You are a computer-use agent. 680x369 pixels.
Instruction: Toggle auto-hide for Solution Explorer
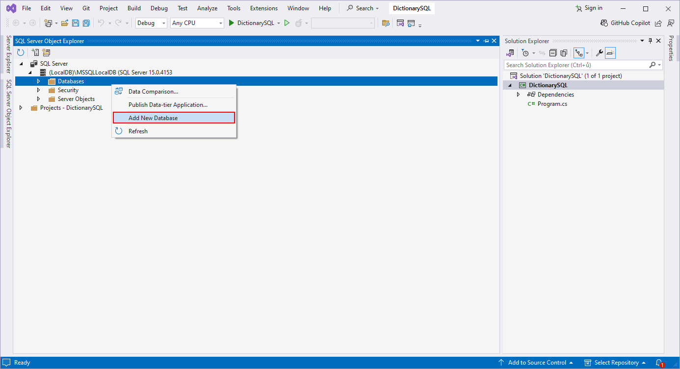point(650,41)
